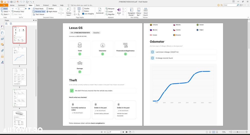This screenshot has width=250, height=135.
Task: Select continuous facing display layout
Action: coord(79,11)
